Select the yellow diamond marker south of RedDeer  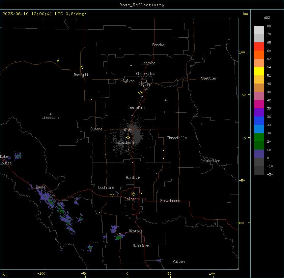140,93
